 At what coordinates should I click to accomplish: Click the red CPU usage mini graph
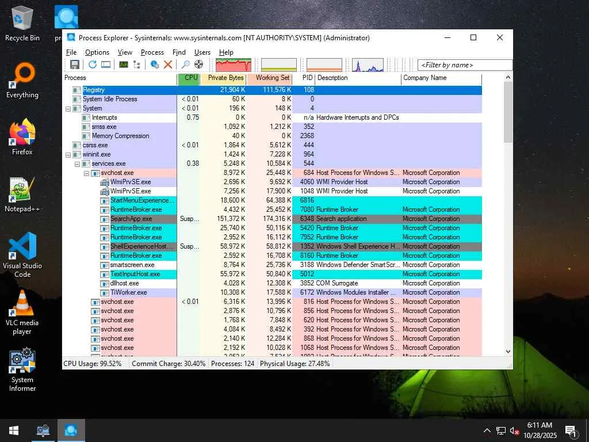coord(234,64)
